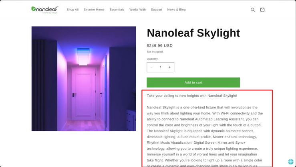Viewport: 296px width, 167px height.
Task: Open the search magnifier icon
Action: click(253, 10)
